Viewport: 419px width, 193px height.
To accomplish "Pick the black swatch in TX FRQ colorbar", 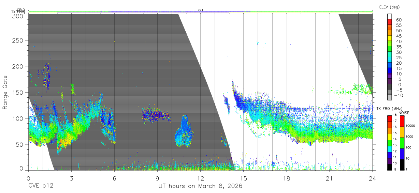I will [389, 166].
